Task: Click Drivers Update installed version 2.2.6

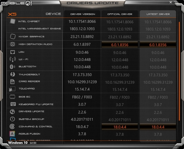Action: click(x=82, y=112)
